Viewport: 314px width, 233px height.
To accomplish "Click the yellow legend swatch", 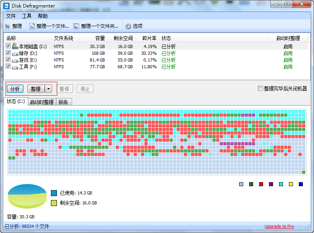I will tap(291, 184).
